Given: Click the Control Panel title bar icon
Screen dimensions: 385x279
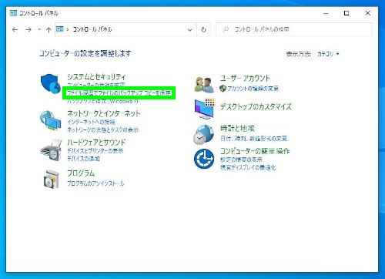Looking at the screenshot, I should pos(13,13).
